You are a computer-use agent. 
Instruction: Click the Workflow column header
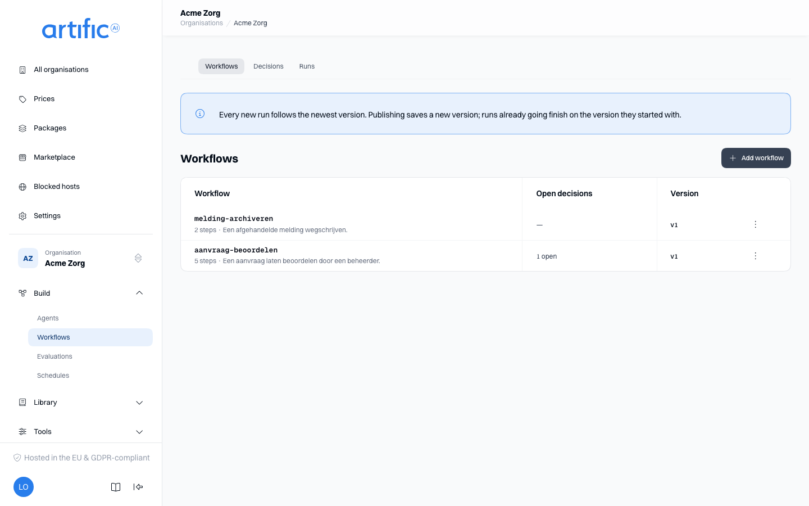coord(212,193)
